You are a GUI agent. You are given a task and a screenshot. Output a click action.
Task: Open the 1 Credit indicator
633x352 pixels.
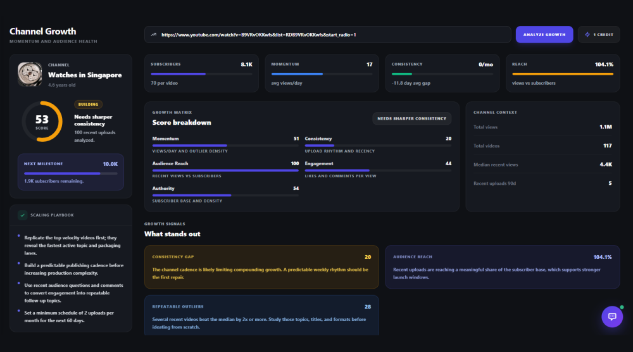click(599, 35)
